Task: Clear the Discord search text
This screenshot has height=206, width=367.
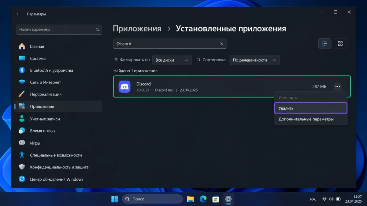Action: pyautogui.click(x=222, y=44)
